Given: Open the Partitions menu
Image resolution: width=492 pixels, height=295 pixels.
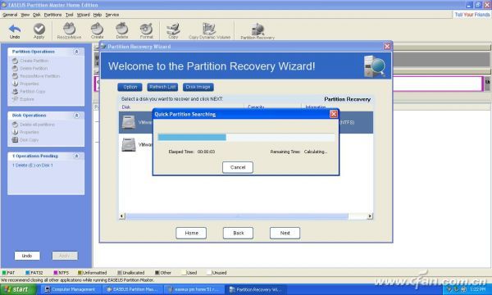Looking at the screenshot, I should point(52,15).
